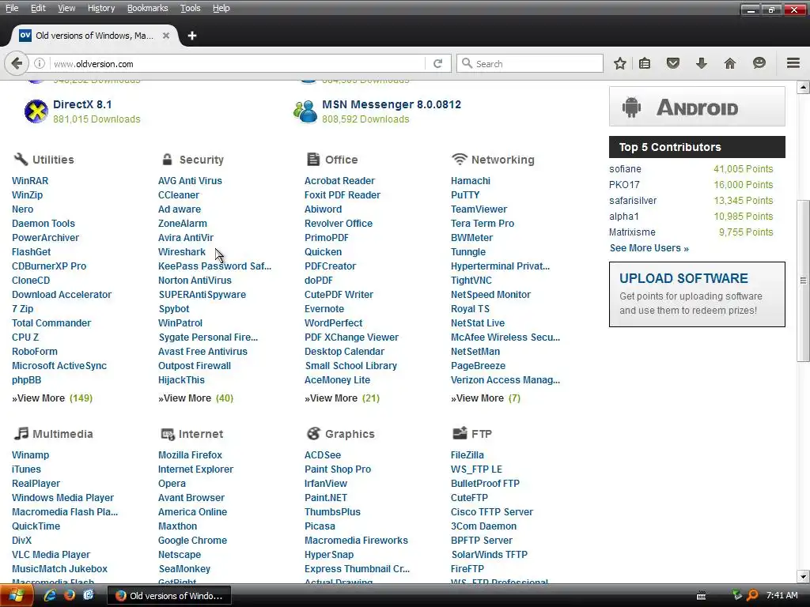This screenshot has height=607, width=810.
Task: Open the Google Chrome link
Action: [x=192, y=541]
